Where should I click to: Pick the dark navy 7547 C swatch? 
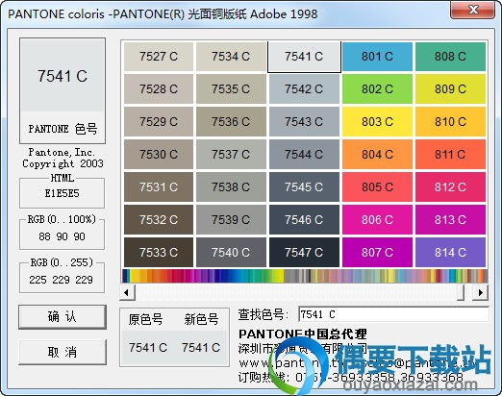point(304,253)
